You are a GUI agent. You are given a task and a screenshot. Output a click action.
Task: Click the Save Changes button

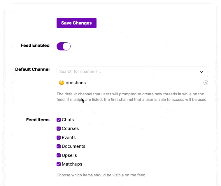(76, 23)
